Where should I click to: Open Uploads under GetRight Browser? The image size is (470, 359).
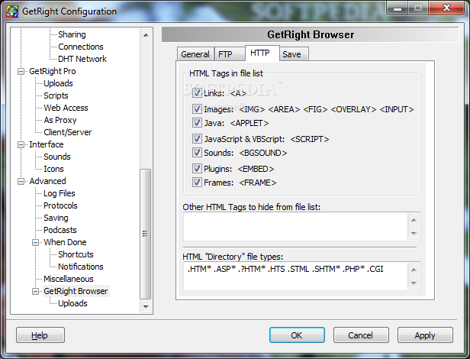[72, 303]
